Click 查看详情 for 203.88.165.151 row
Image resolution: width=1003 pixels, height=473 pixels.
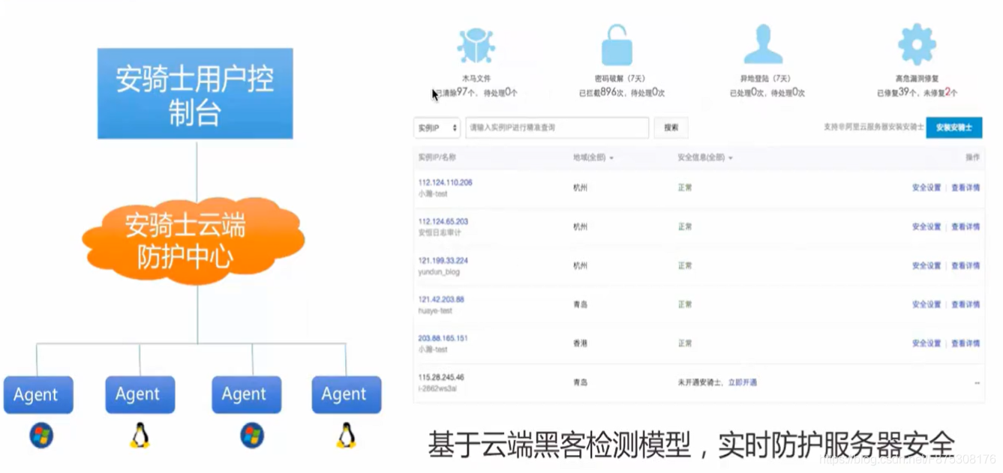click(965, 343)
